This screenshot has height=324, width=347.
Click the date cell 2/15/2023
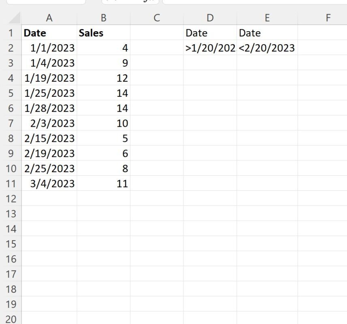coord(49,139)
